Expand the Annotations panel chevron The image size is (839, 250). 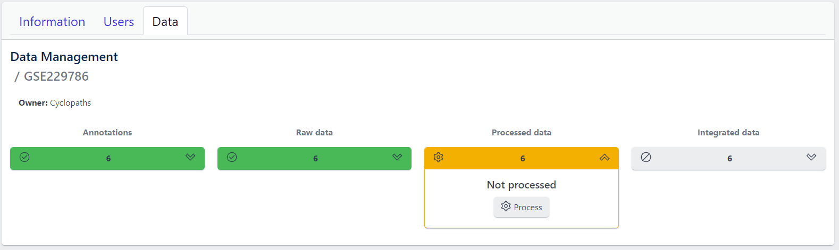click(190, 157)
